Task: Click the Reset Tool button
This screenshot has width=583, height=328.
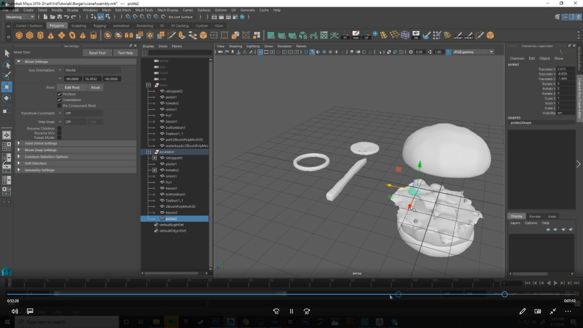Action: (97, 53)
